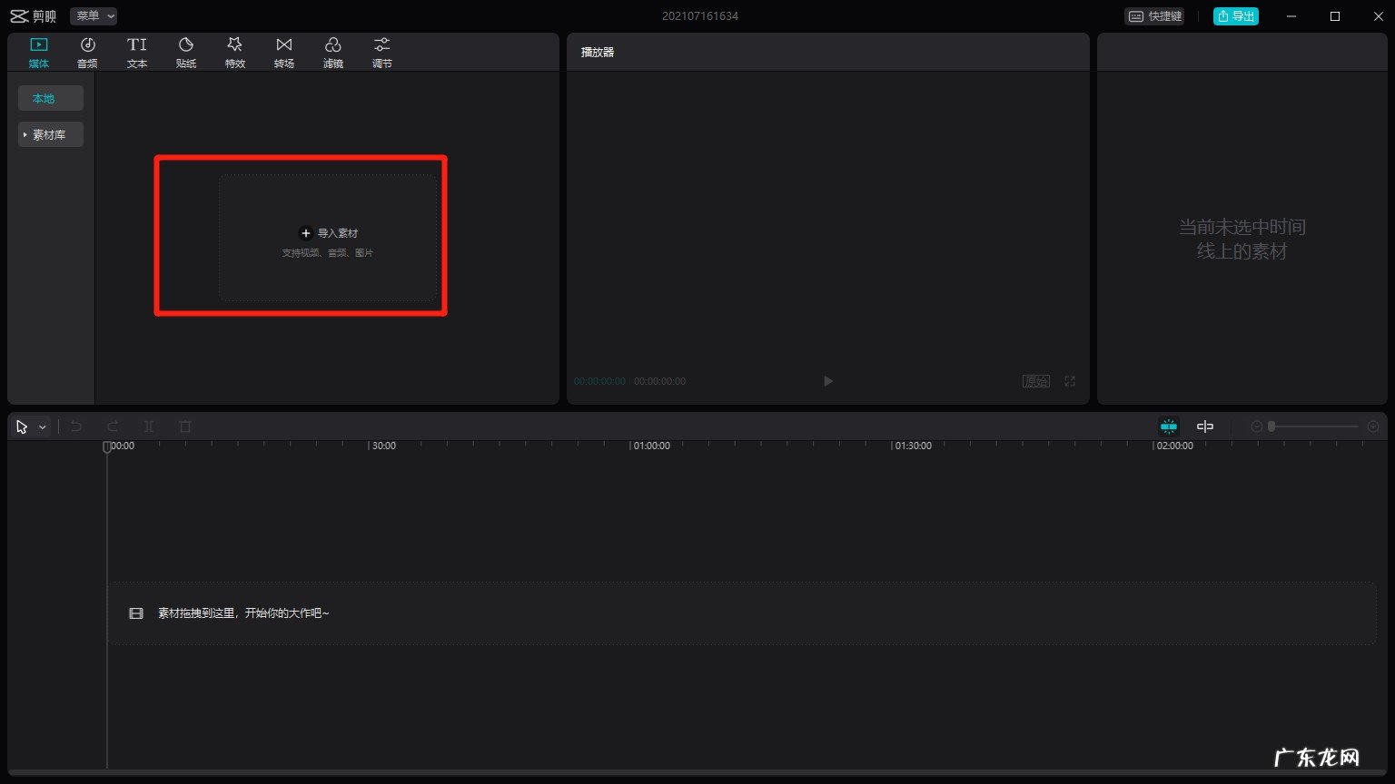Open the 菜单 dropdown menu
This screenshot has width=1395, height=784.
tap(94, 15)
